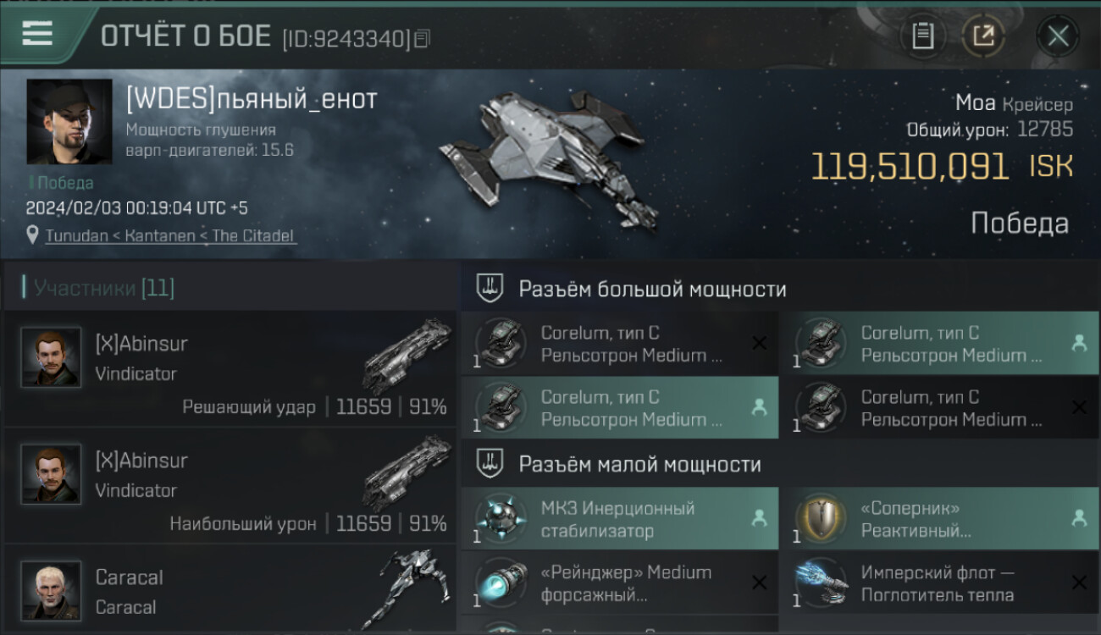Viewport: 1101px width, 635px height.
Task: Select «Соперник» Реактивный shield module icon
Action: click(821, 519)
